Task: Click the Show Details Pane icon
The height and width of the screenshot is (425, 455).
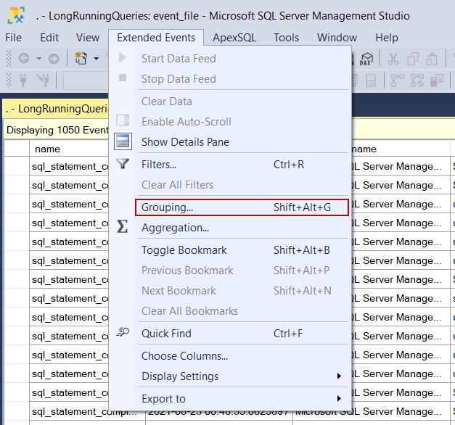Action: tap(123, 142)
